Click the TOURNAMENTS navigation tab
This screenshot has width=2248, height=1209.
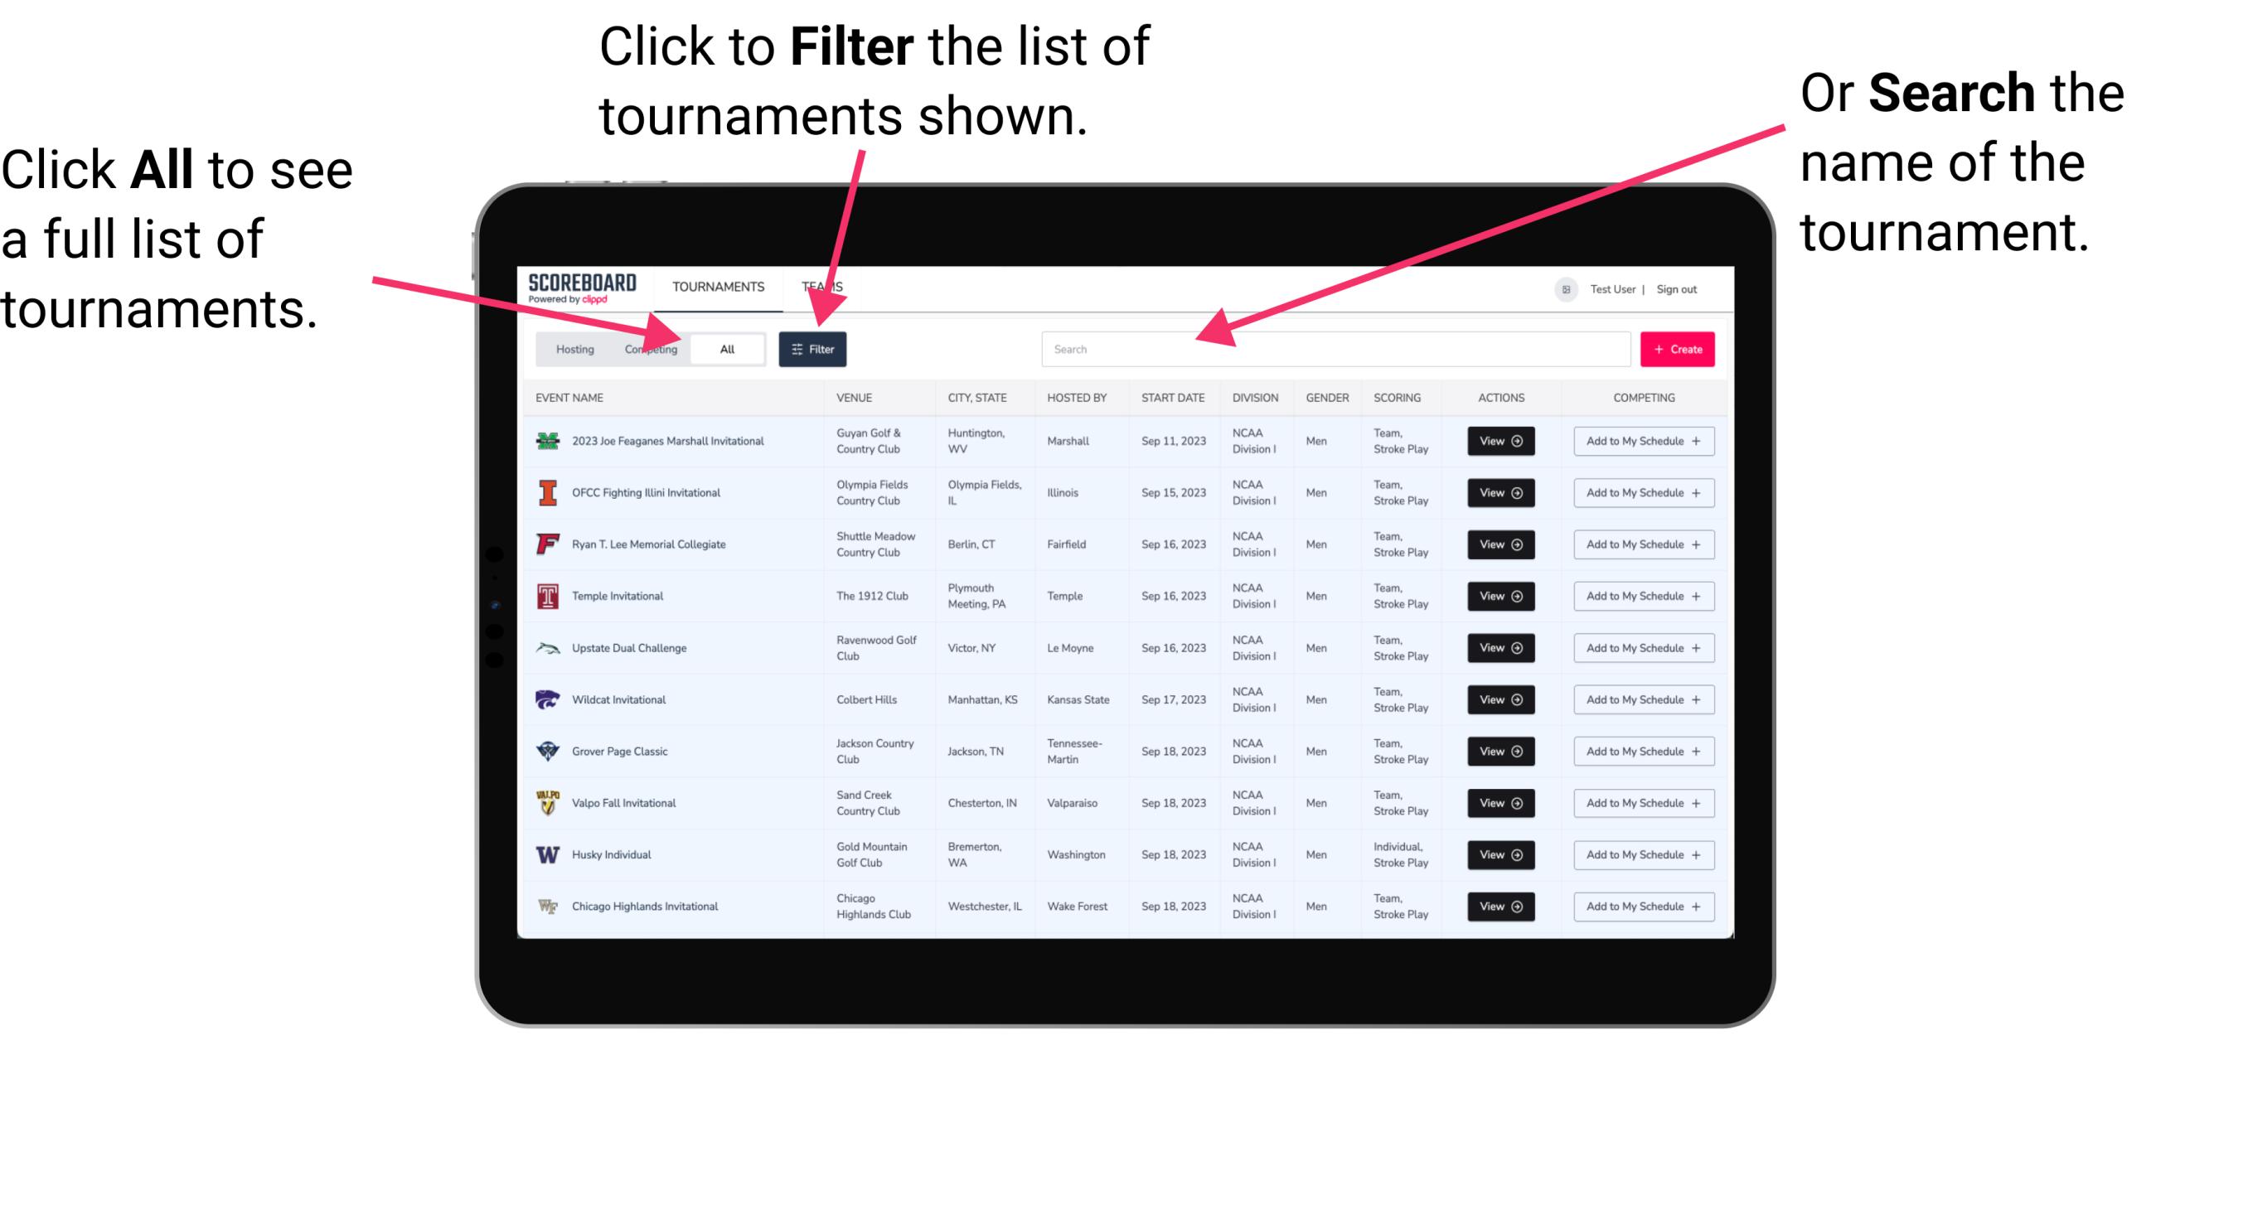click(x=718, y=286)
